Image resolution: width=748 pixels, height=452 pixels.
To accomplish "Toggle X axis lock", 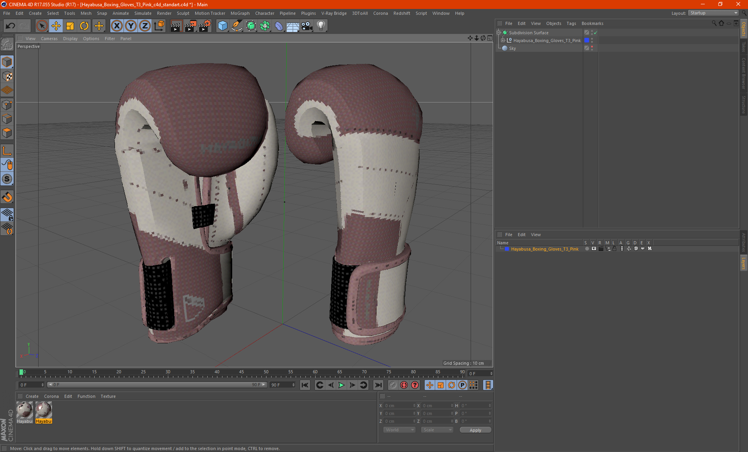I will coord(116,26).
